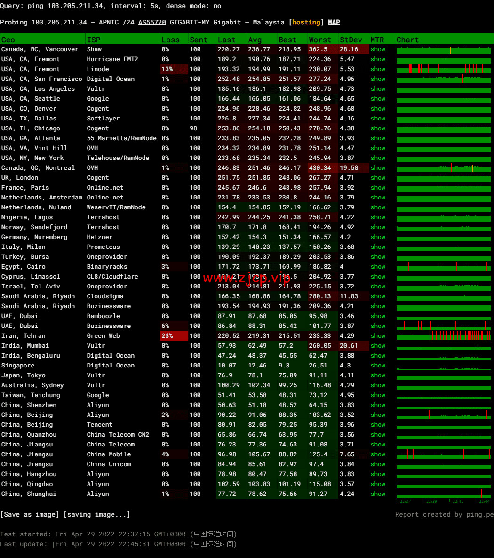Viewport: 494px width, 558px height.
Task: Click the hosting tag
Action: coord(306,23)
